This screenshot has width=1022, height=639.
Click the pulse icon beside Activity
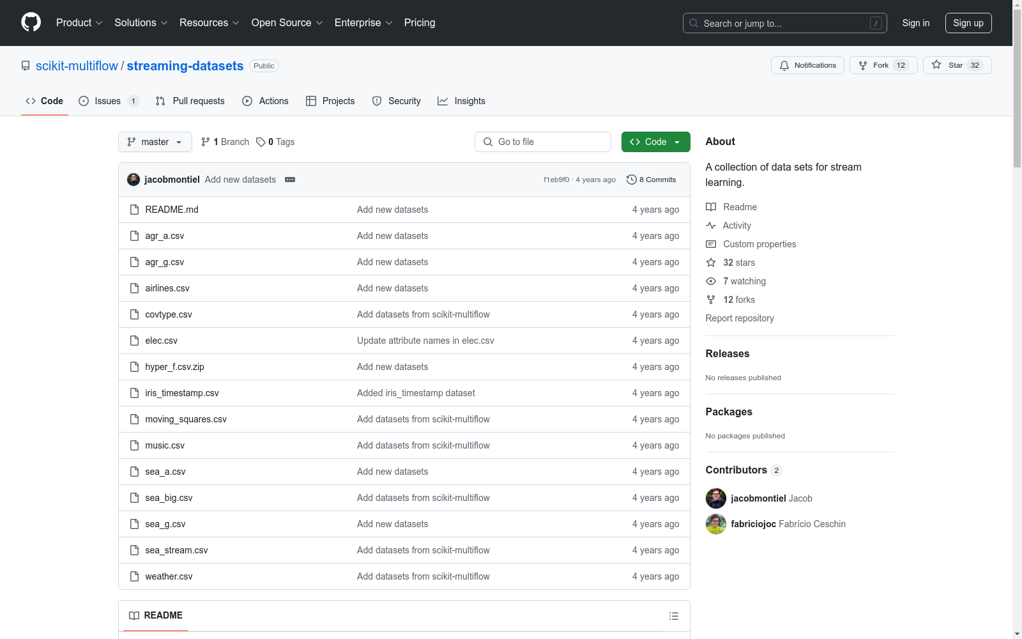click(x=711, y=226)
